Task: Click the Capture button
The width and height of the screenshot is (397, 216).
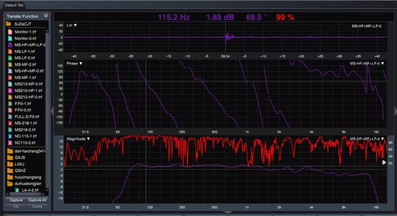Action: (x=16, y=200)
